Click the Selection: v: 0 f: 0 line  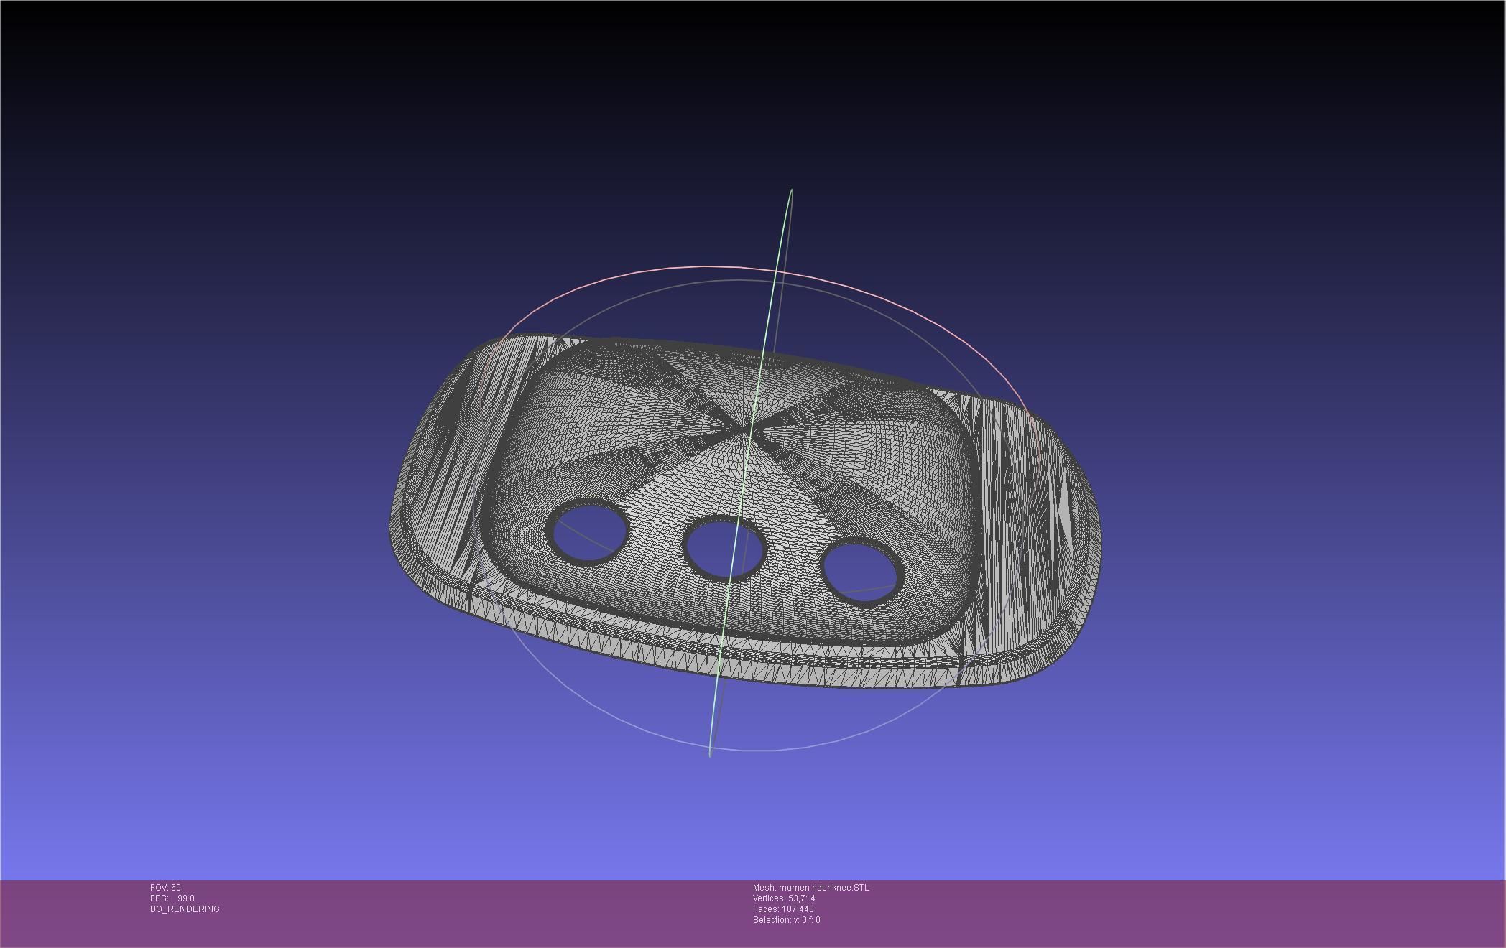click(786, 920)
